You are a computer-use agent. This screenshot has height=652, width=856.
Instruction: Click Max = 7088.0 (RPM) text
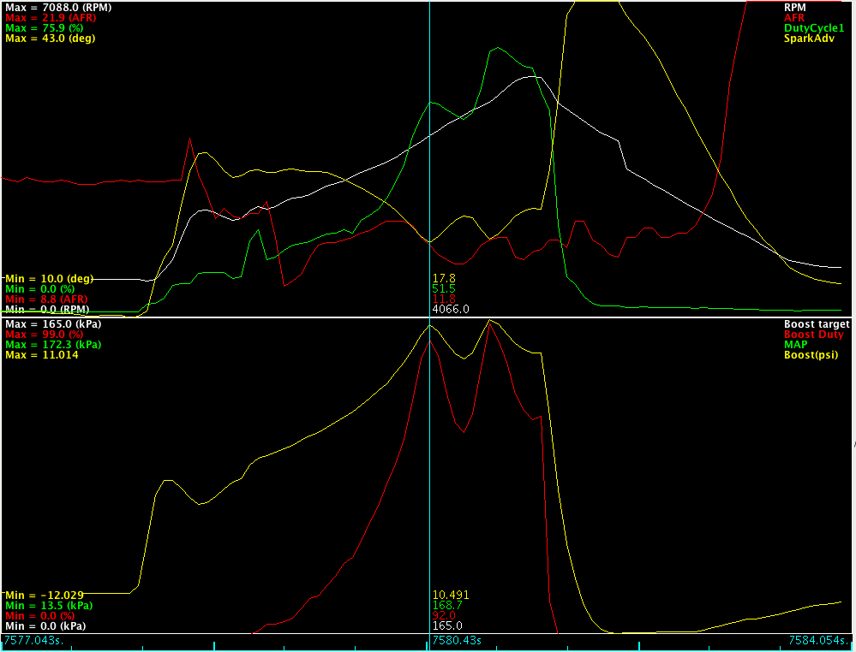[58, 8]
